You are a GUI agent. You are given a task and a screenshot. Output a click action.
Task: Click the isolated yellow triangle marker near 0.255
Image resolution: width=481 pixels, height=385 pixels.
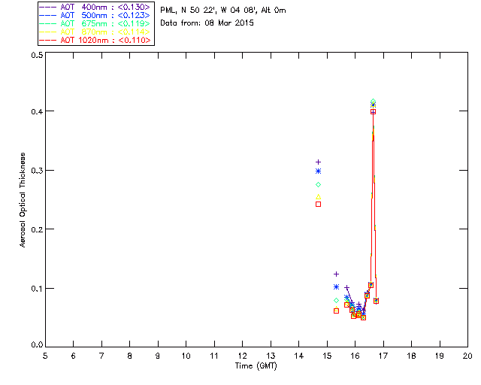click(x=319, y=197)
